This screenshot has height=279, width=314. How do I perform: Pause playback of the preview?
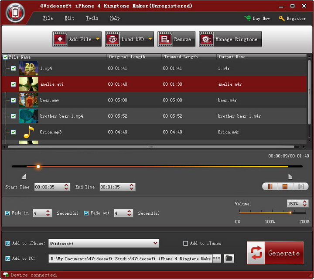(x=270, y=186)
